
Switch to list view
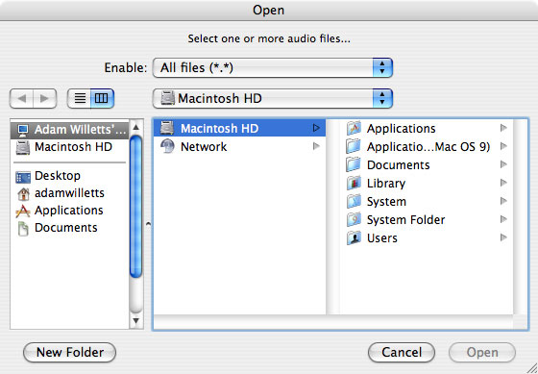[79, 99]
